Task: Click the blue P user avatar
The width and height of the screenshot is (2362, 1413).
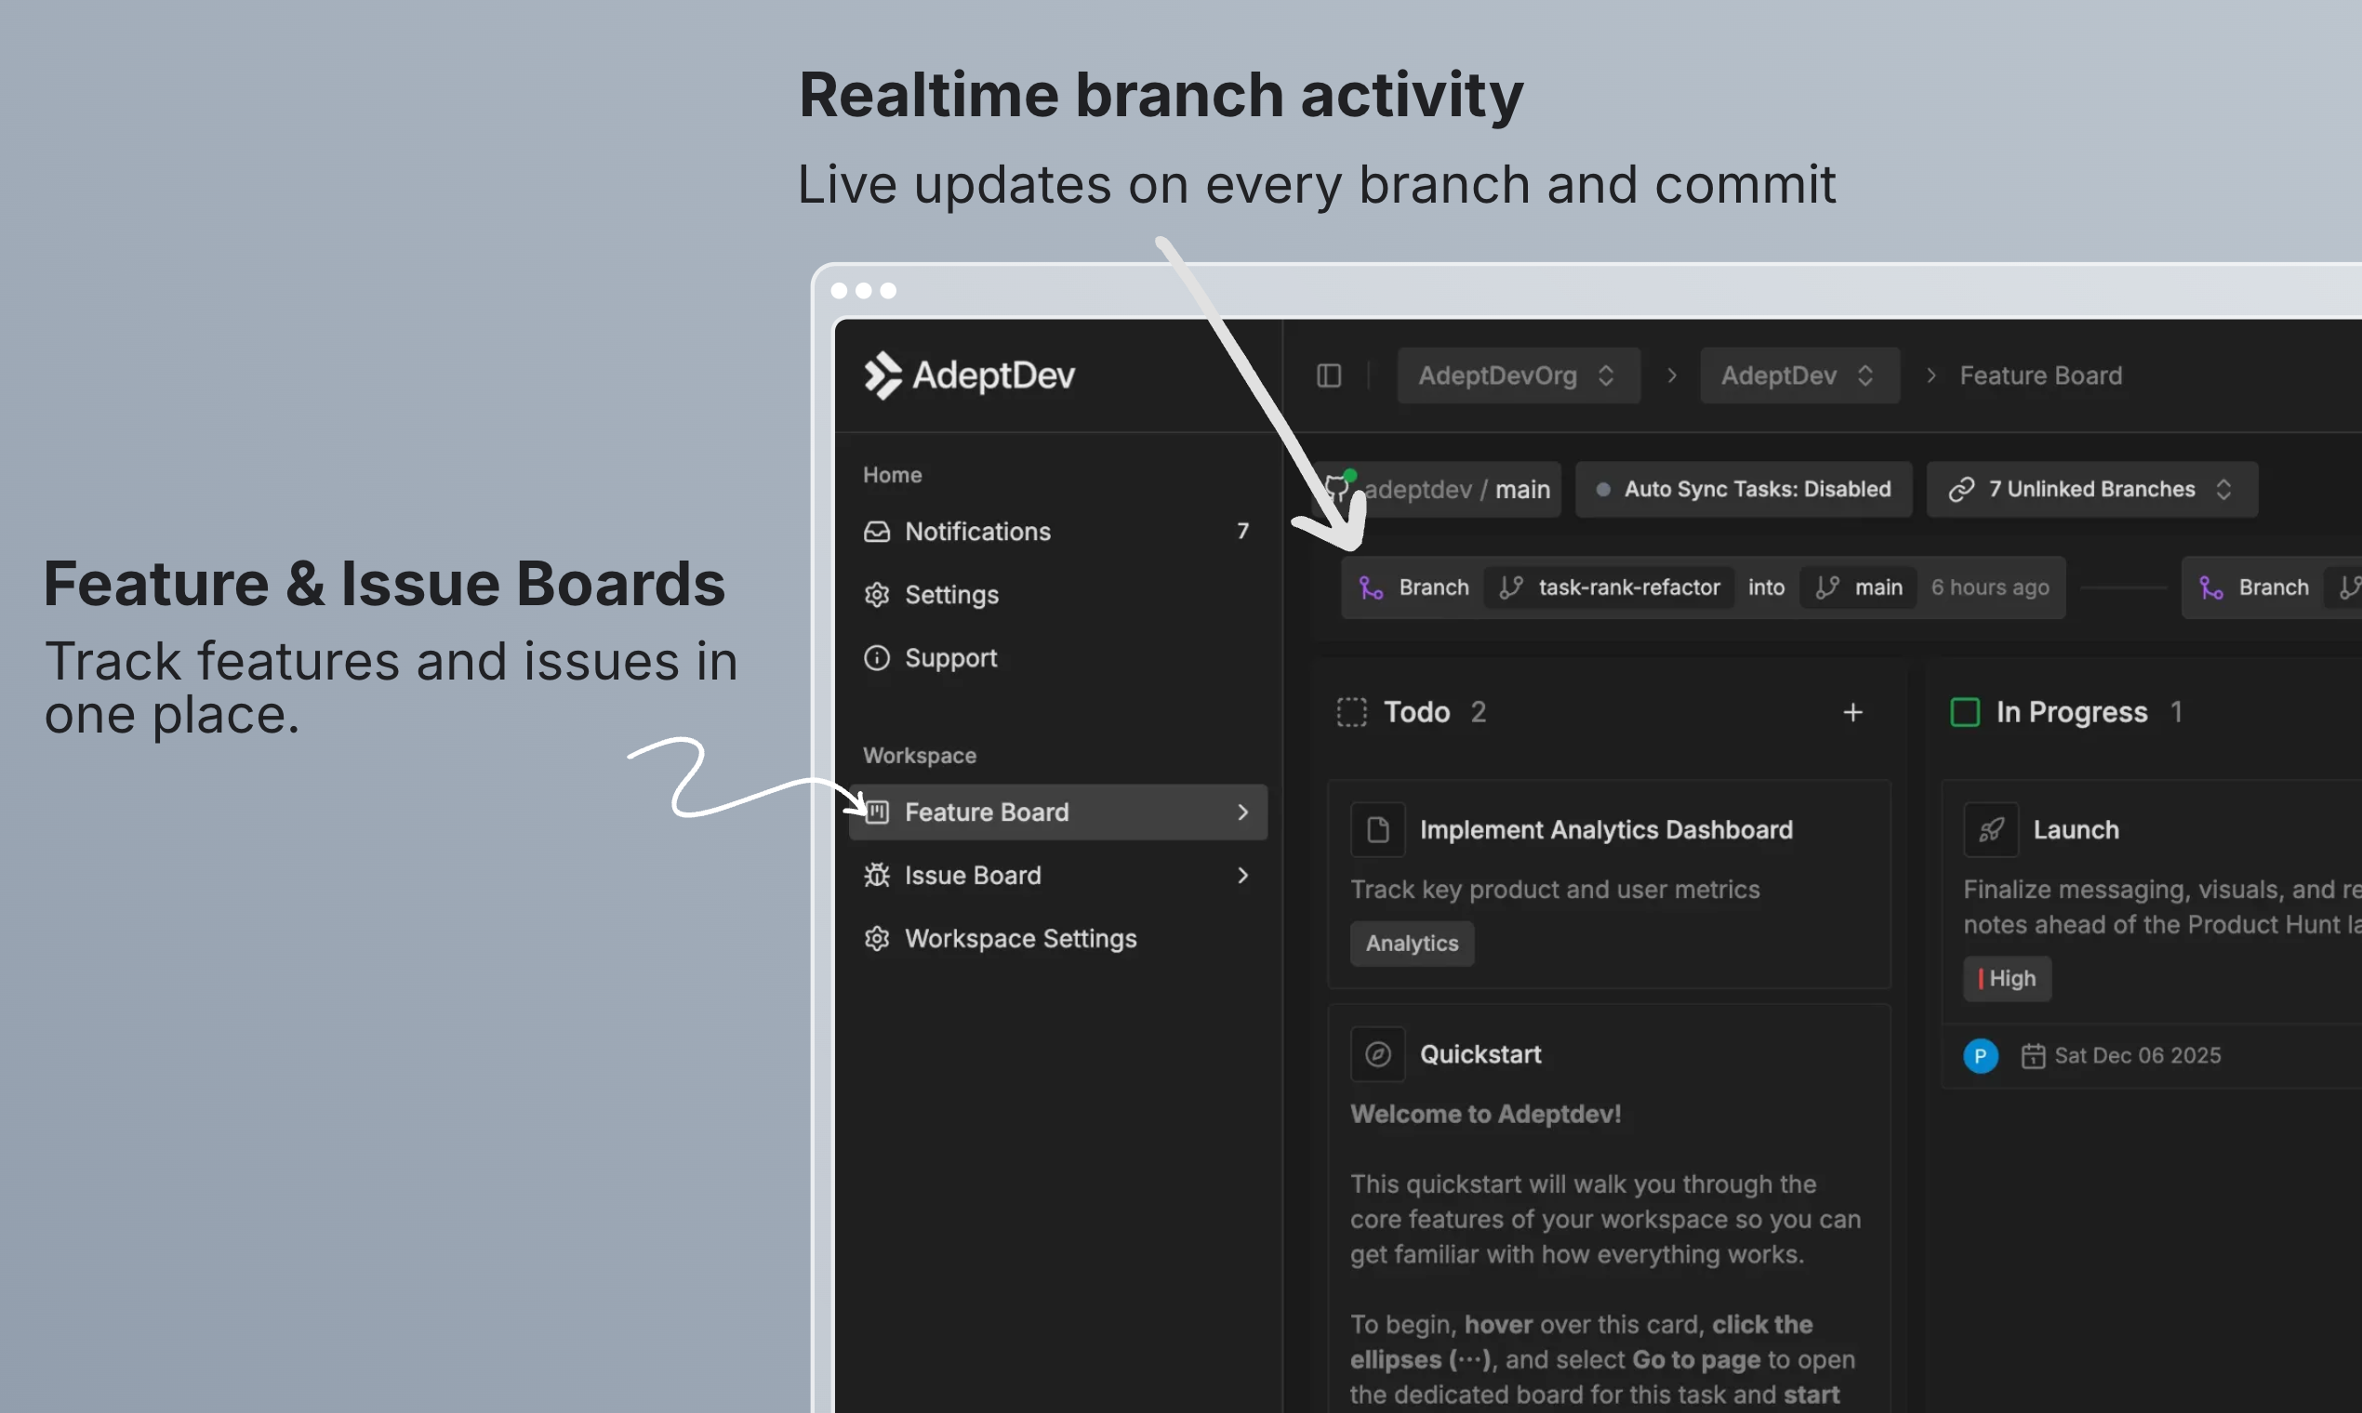Action: pos(1980,1055)
